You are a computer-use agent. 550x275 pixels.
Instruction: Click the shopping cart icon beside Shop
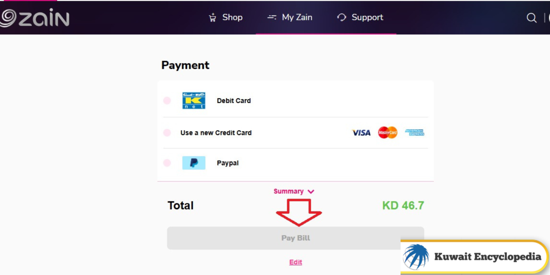pyautogui.click(x=212, y=17)
